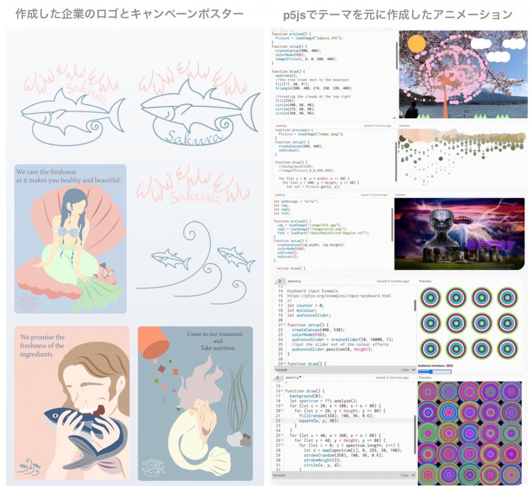The image size is (531, 486).
Task: Clear the console in the bottom sketch
Action: pyautogui.click(x=405, y=475)
